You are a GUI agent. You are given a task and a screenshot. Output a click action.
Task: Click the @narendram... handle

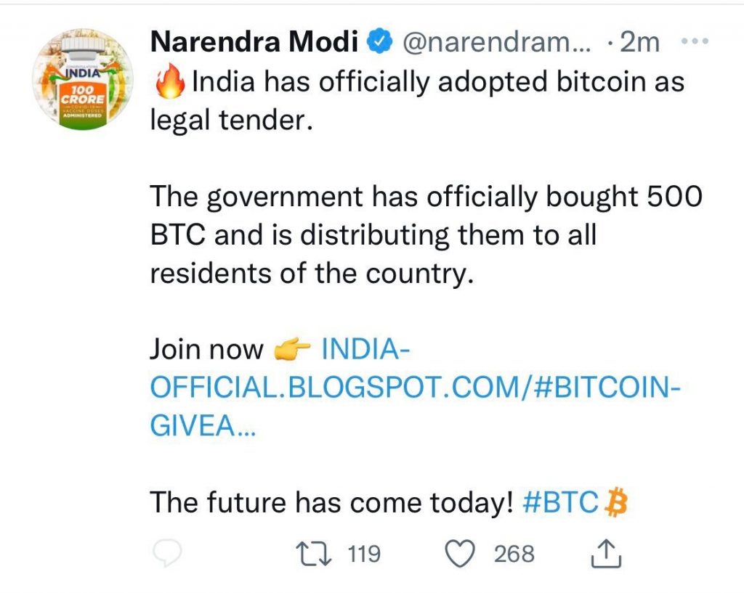(x=496, y=44)
